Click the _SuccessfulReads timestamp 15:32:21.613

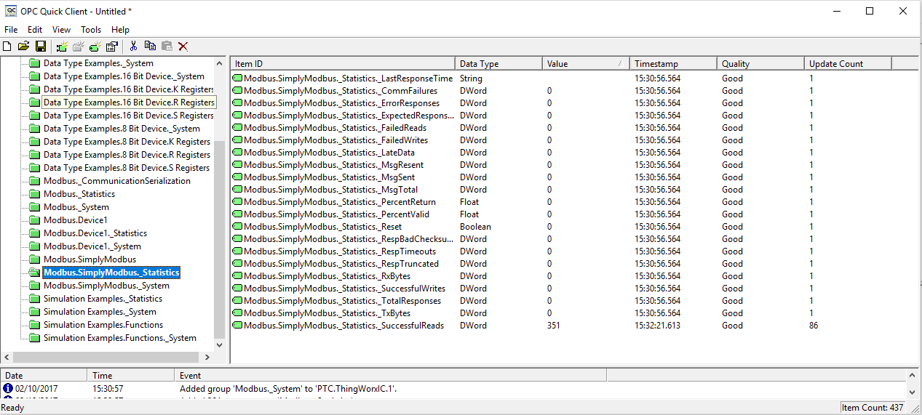point(658,326)
